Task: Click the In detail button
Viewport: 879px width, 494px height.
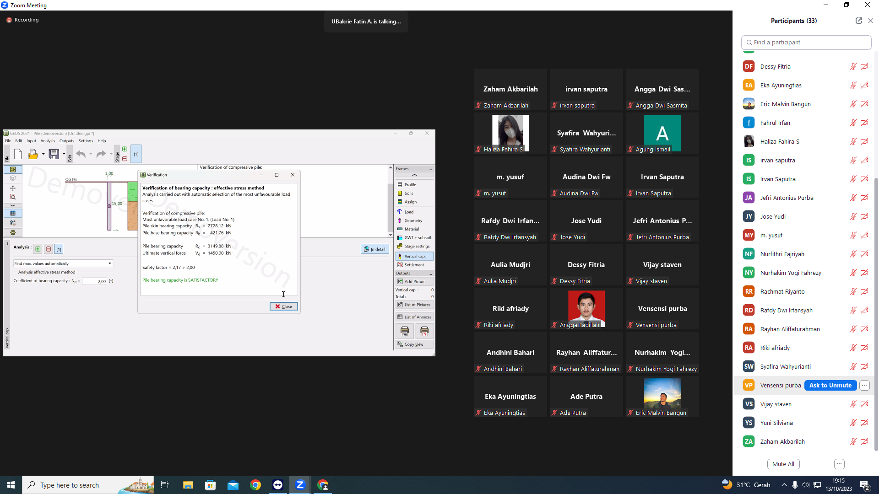Action: pos(375,249)
